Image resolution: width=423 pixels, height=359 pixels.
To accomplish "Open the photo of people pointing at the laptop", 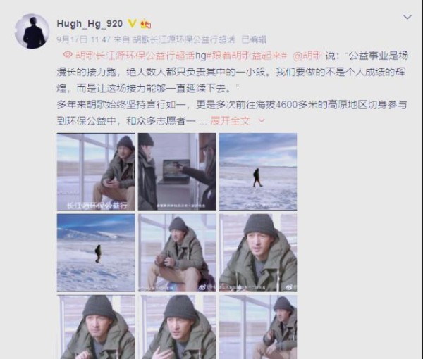I will pos(177,172).
